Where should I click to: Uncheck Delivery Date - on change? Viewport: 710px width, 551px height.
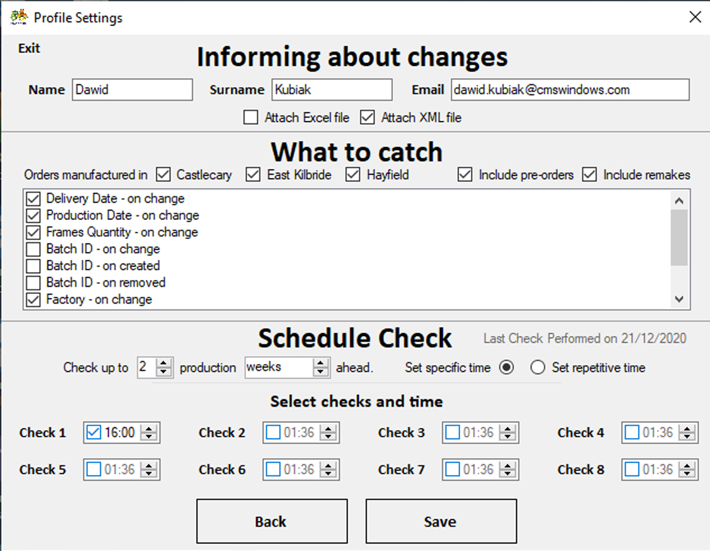[x=33, y=199]
